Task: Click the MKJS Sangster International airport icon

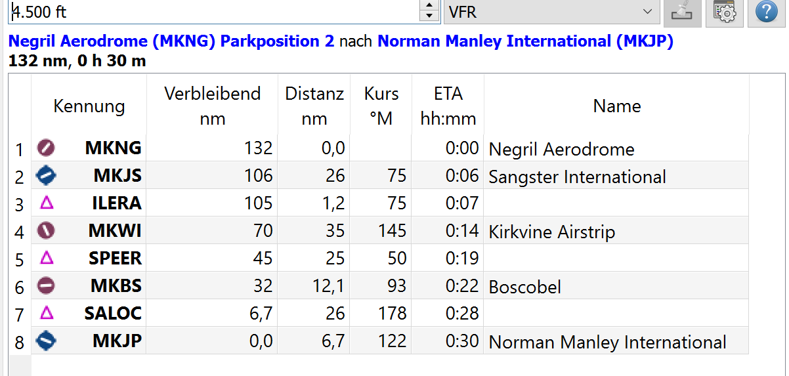Action: pos(46,175)
